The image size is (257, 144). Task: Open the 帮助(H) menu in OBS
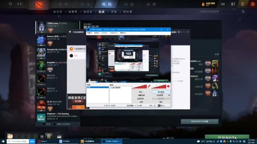click(x=123, y=33)
